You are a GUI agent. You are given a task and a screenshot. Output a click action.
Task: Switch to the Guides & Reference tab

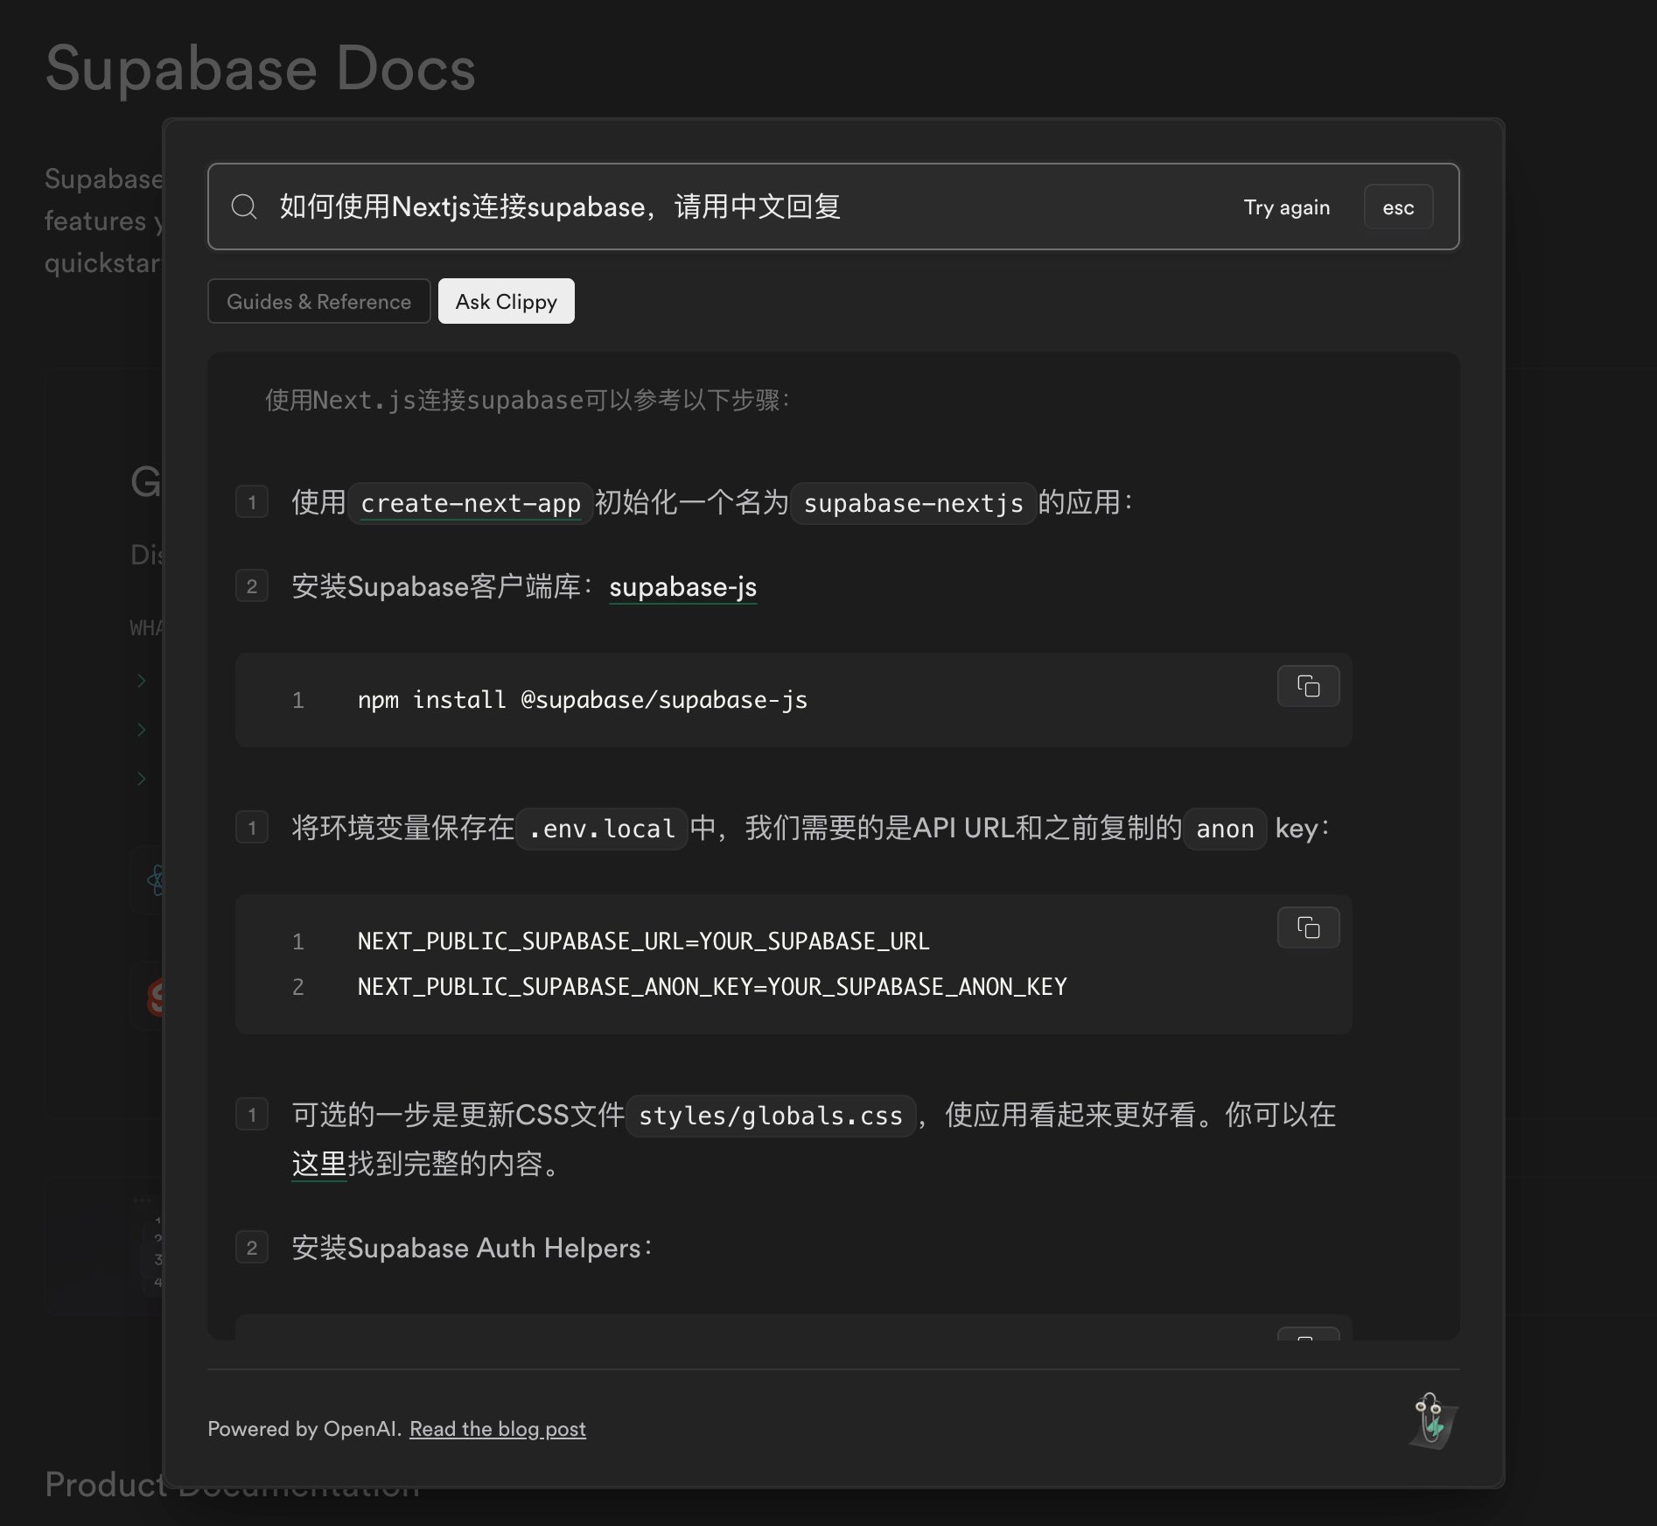point(318,301)
